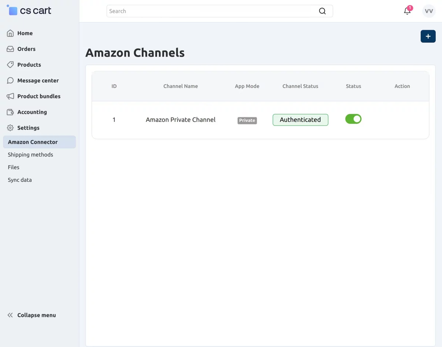Add a new Amazon channel
442x347 pixels.
[428, 36]
